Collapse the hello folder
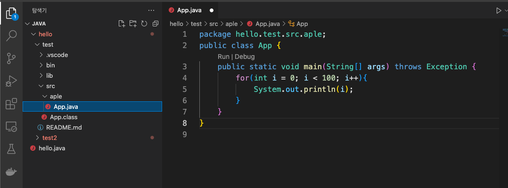The image size is (508, 188). tap(33, 34)
